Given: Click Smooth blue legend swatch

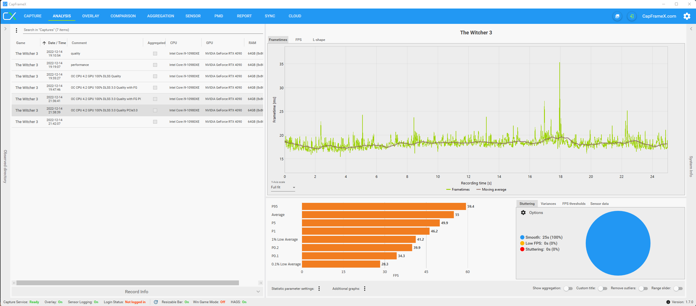Looking at the screenshot, I should [522, 237].
